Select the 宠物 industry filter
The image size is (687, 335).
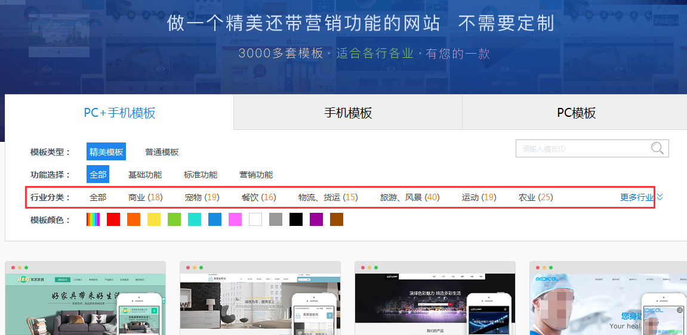click(202, 197)
